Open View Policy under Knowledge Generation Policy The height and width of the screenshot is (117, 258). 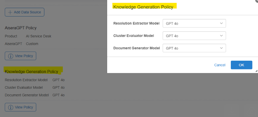click(x=20, y=107)
